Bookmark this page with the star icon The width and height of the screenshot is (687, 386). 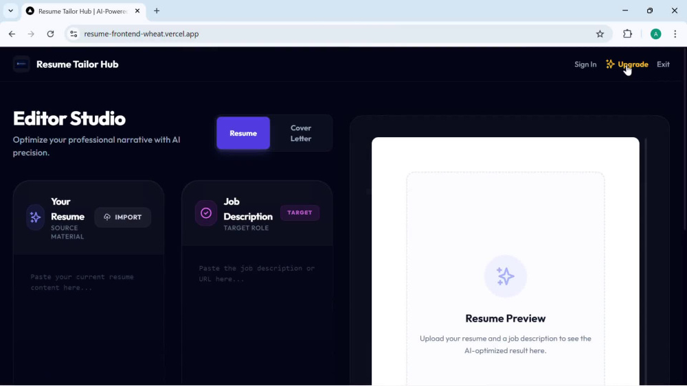click(x=600, y=34)
